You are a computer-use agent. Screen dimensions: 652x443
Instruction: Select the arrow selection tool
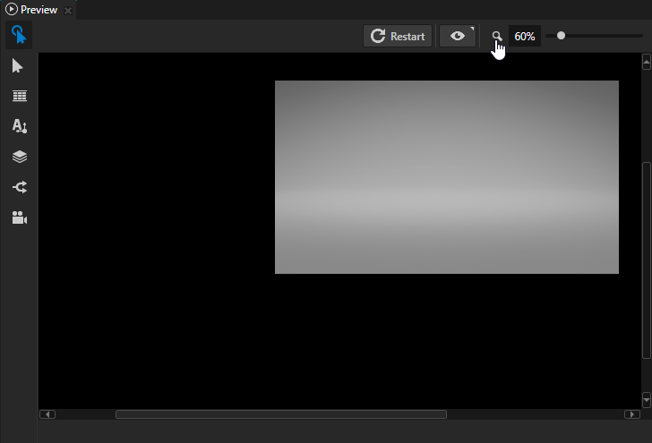[x=19, y=66]
